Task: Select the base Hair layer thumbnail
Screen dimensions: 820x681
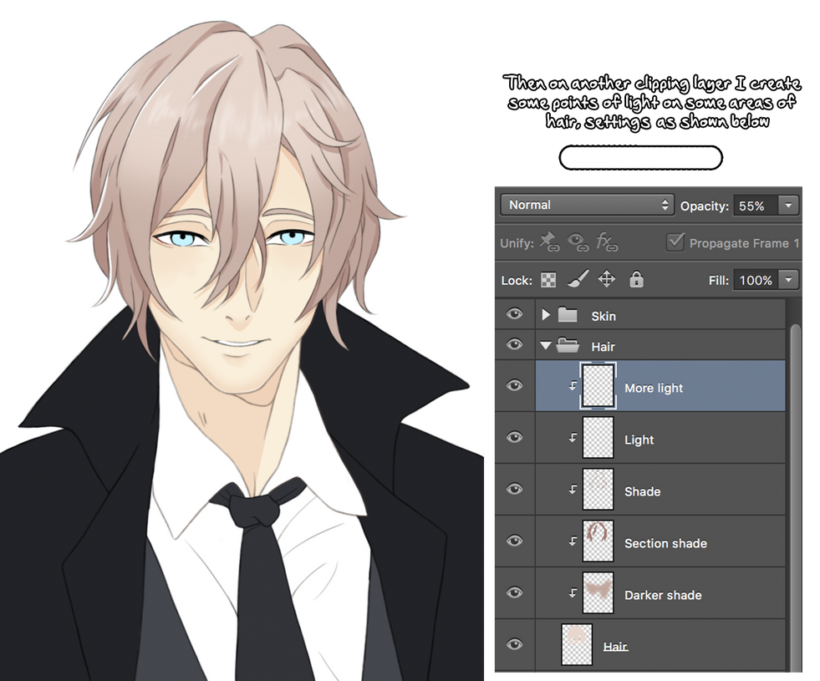Action: [x=576, y=644]
